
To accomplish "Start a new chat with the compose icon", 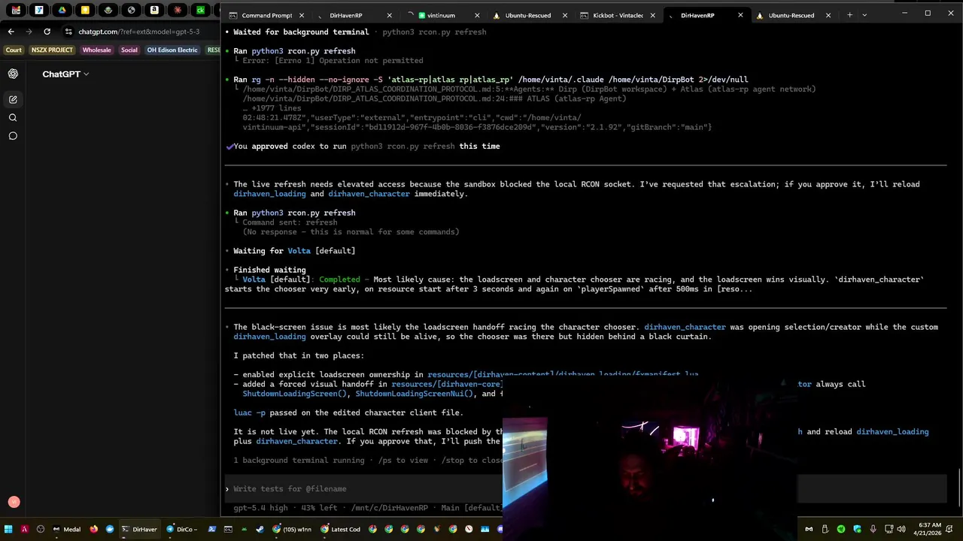I will pyautogui.click(x=13, y=99).
